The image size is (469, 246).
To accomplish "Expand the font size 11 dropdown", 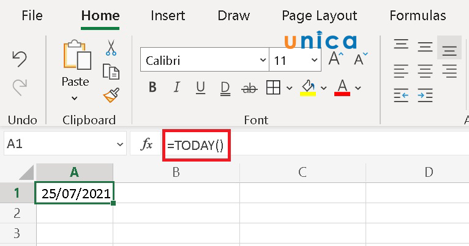I will tap(314, 61).
